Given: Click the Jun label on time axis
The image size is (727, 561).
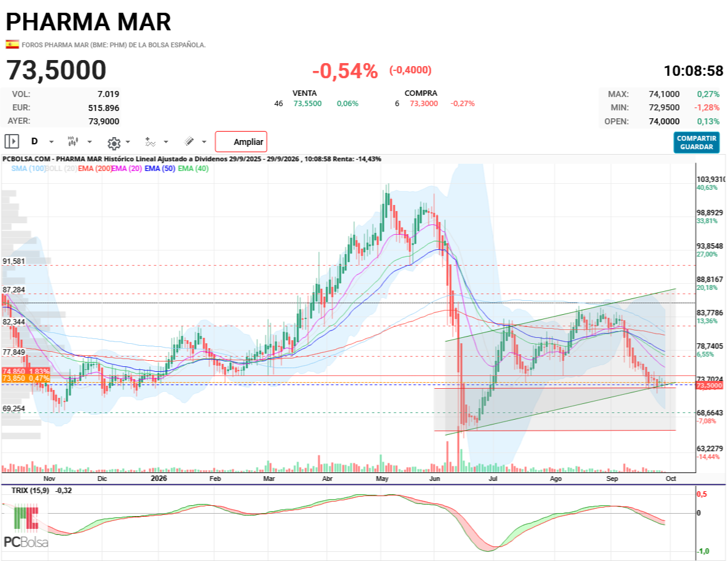Looking at the screenshot, I should (x=434, y=479).
